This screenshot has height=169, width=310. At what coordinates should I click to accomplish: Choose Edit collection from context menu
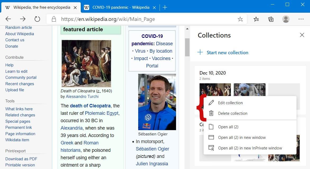(x=250, y=103)
